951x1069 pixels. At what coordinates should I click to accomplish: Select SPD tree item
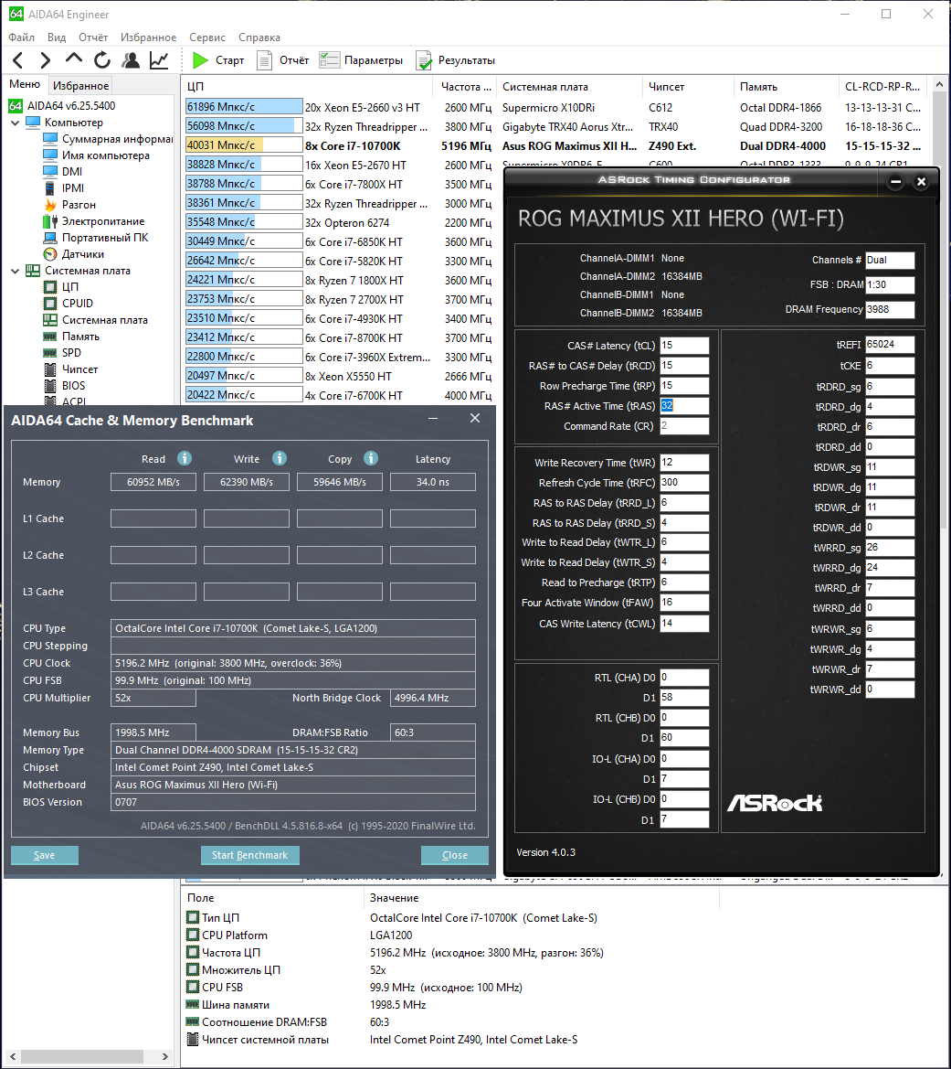(63, 352)
